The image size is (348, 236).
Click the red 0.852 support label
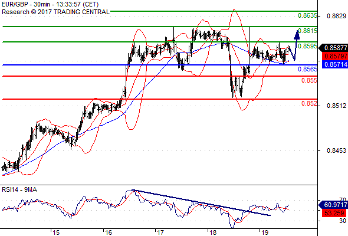pyautogui.click(x=309, y=103)
